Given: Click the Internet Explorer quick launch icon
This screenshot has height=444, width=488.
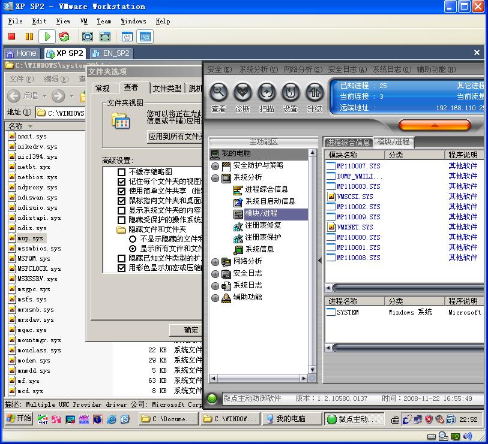Looking at the screenshot, I should coord(111,419).
